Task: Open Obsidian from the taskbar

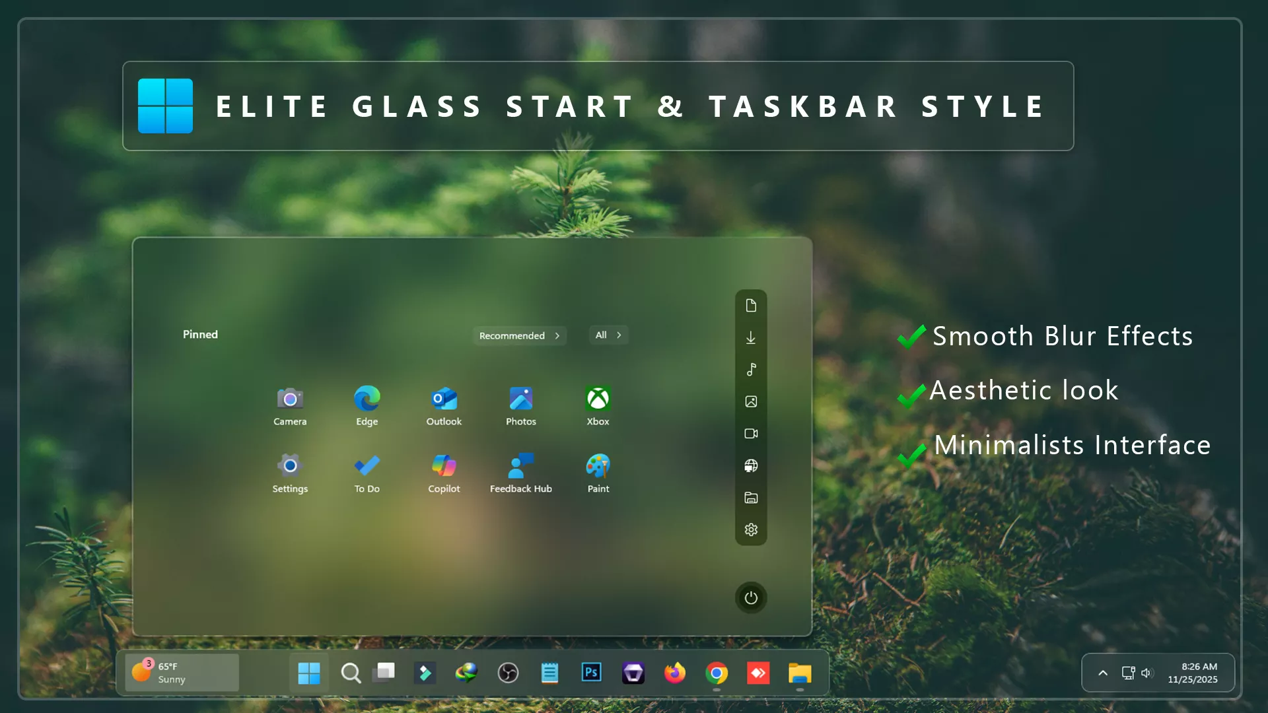Action: (633, 673)
